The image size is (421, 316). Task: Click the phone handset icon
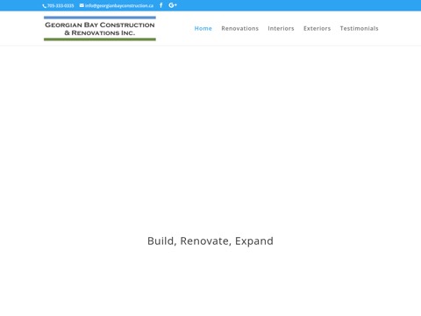(x=45, y=6)
